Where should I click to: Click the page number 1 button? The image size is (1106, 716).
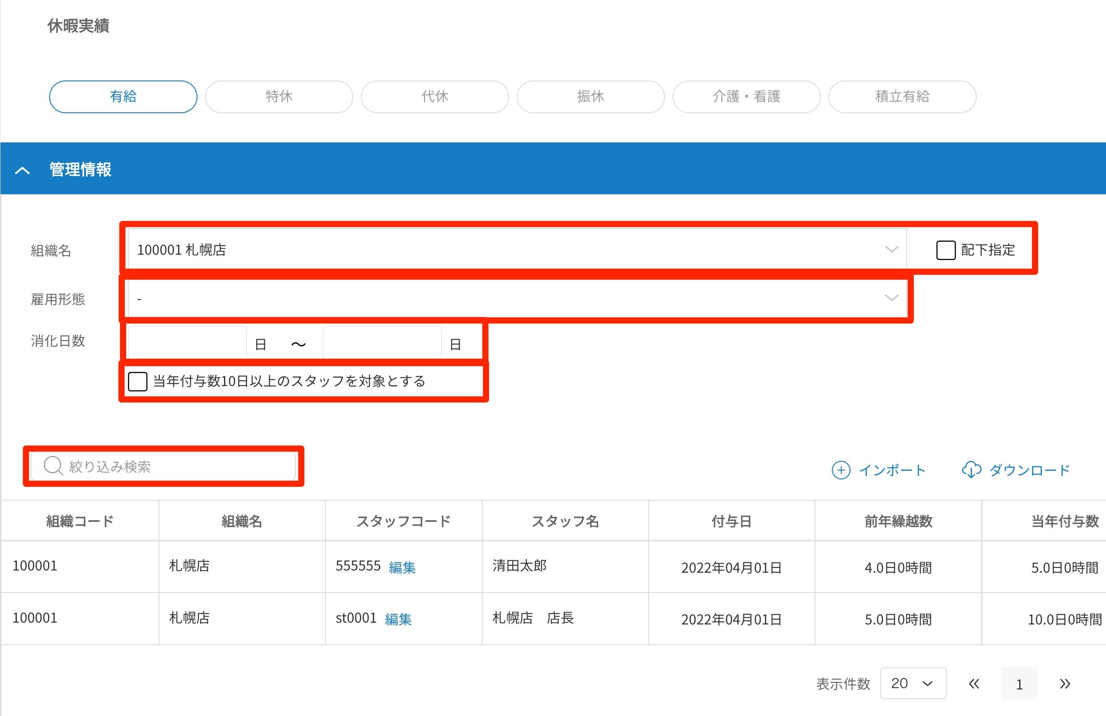[x=1019, y=684]
